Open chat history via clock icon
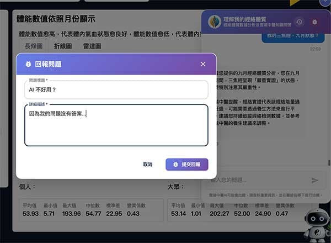Viewport: 331px width, 243px height. [299, 22]
